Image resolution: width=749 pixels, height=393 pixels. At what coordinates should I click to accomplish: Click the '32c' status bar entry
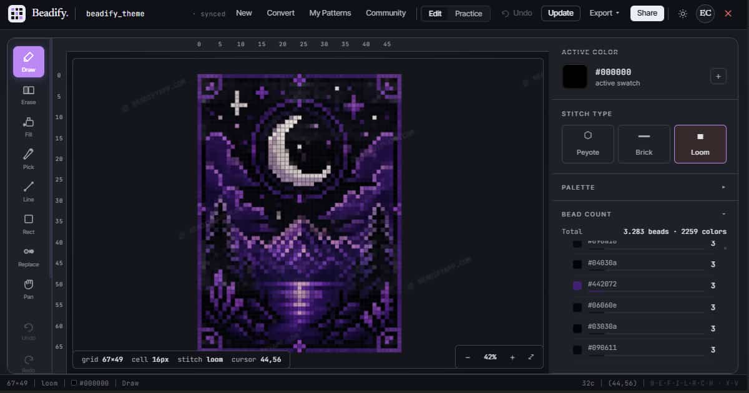point(588,383)
